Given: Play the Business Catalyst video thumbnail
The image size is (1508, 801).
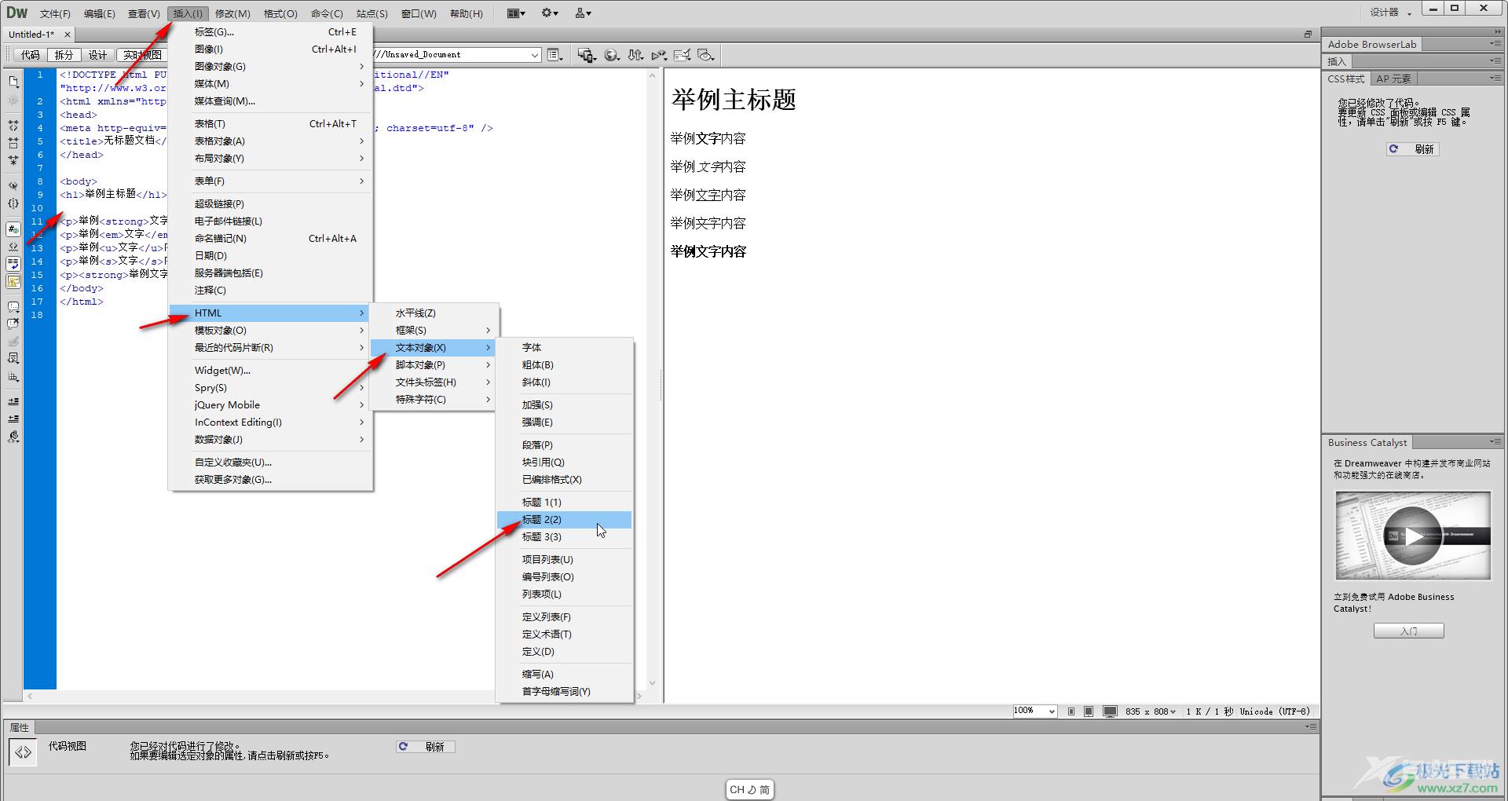Looking at the screenshot, I should click(x=1412, y=536).
